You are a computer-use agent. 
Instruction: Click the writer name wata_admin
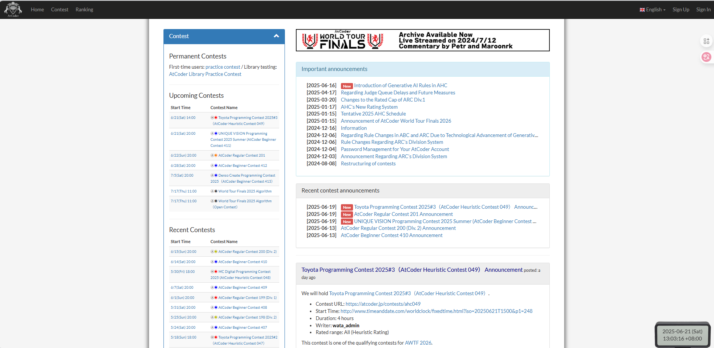[x=346, y=326]
